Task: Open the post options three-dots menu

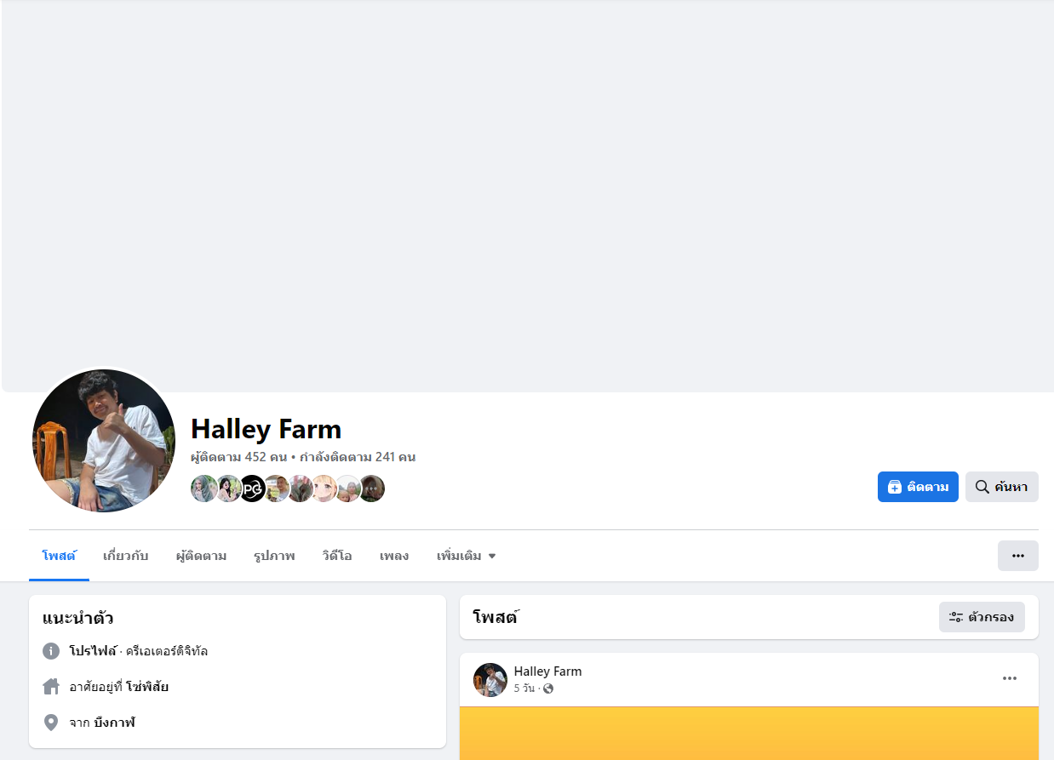Action: coord(1009,678)
